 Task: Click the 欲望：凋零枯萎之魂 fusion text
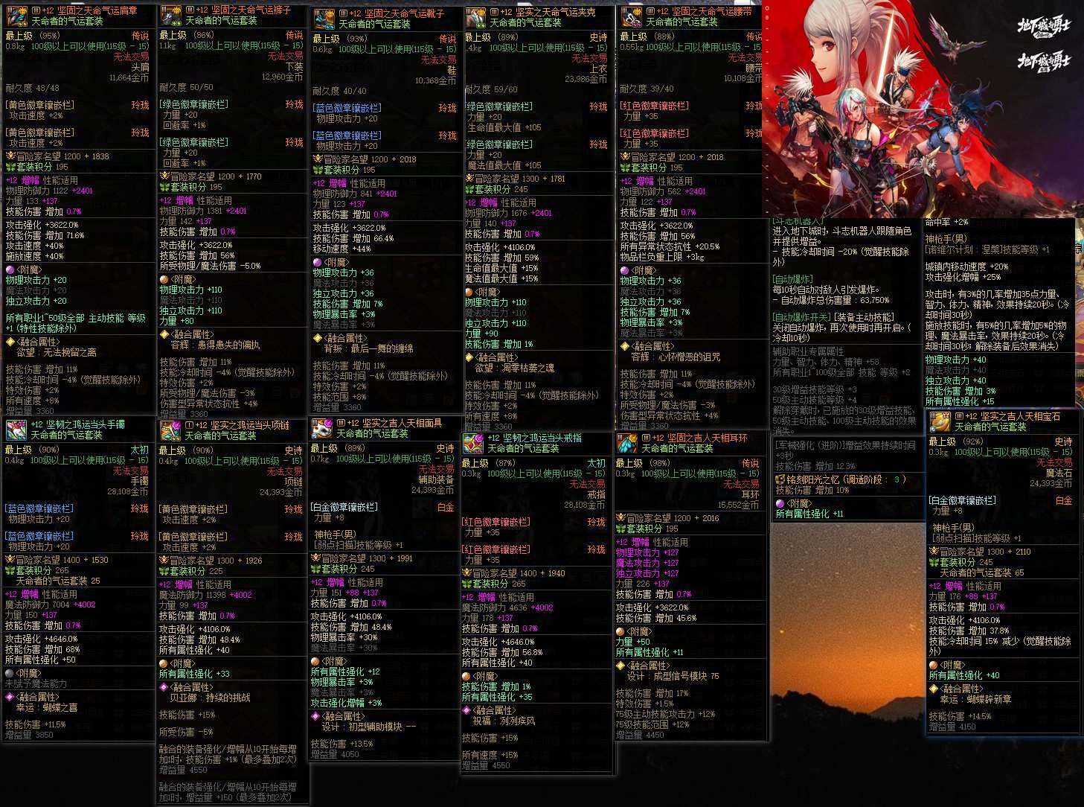pos(515,368)
